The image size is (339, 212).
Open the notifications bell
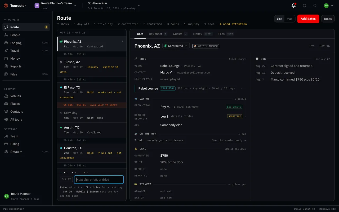coord(293,6)
